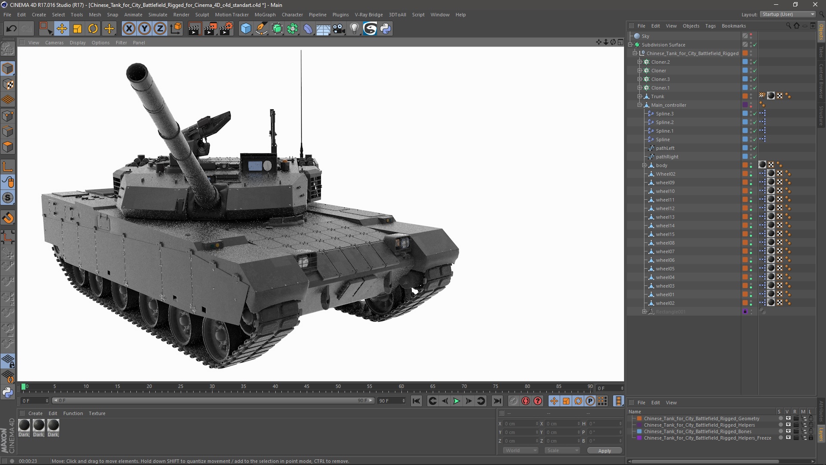Viewport: 826px width, 465px height.
Task: Collapse Main_controller object
Action: (640, 105)
